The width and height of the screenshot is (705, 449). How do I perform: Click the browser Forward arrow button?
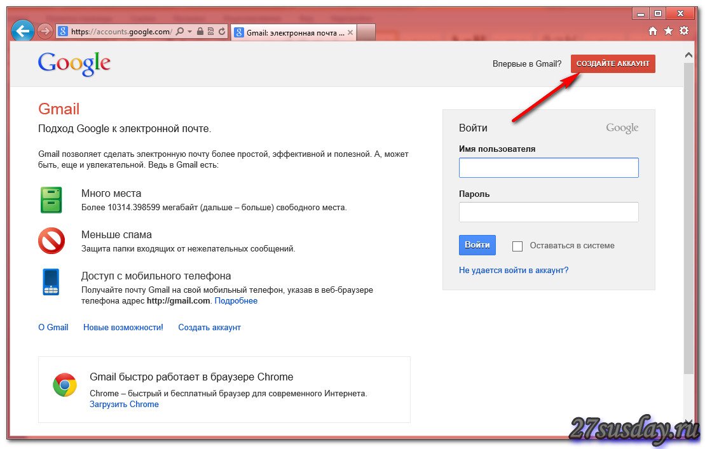[44, 31]
